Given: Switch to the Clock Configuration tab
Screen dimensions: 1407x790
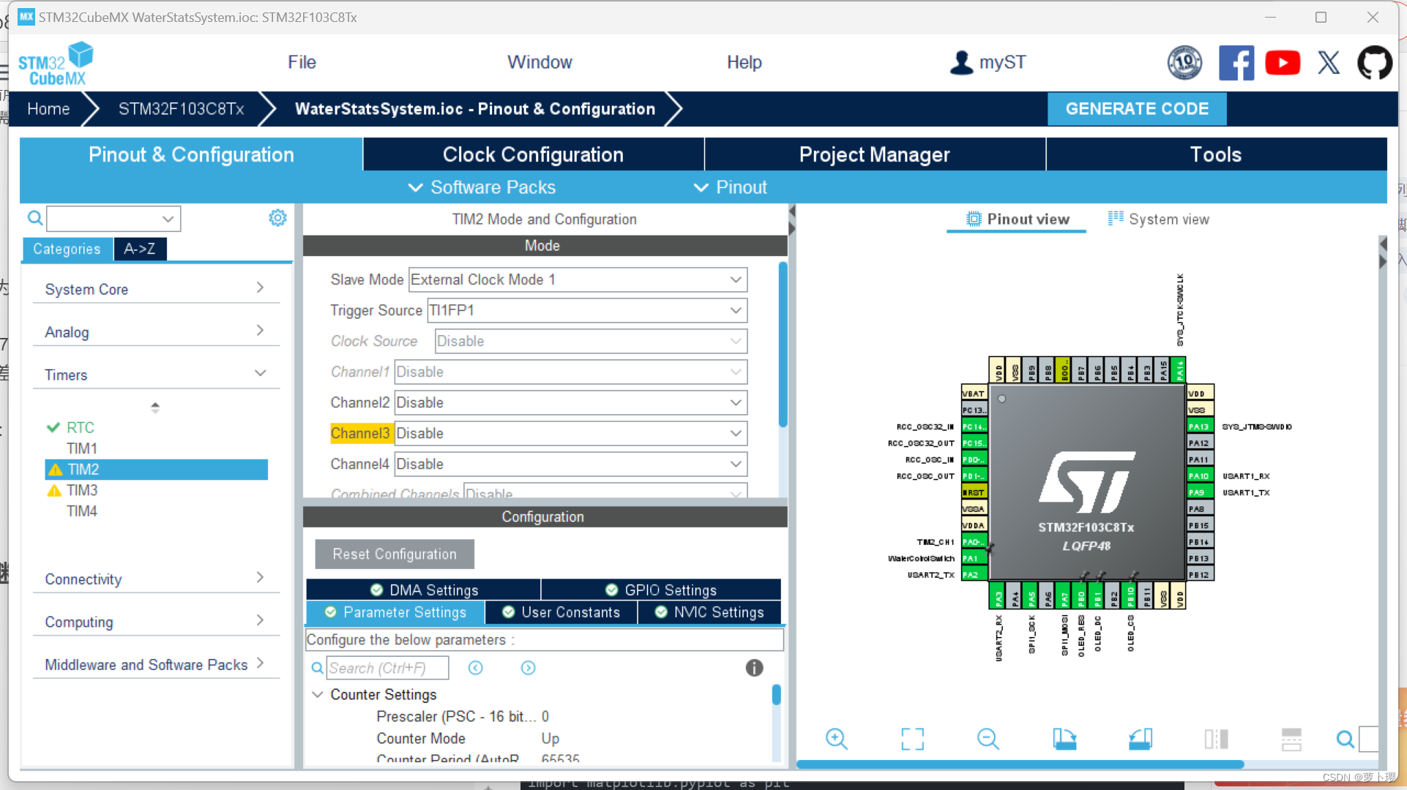Looking at the screenshot, I should (532, 154).
